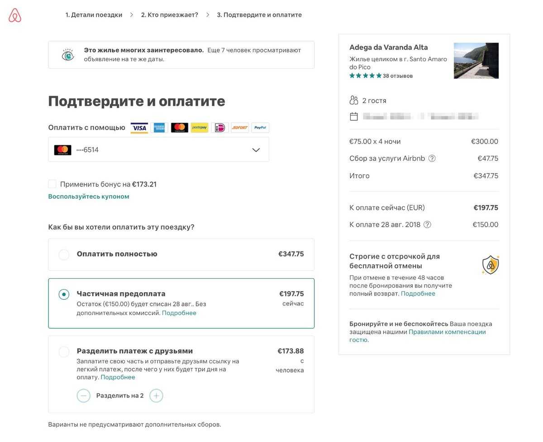The height and width of the screenshot is (442, 543).
Task: Increase the split count with plus button
Action: [x=156, y=395]
